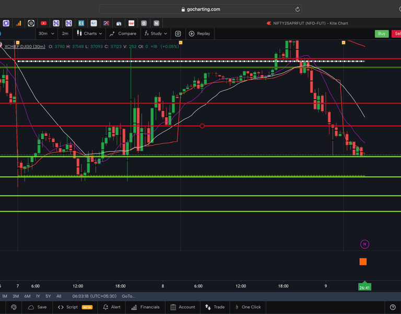Click the green 26:41 countdown marker

pyautogui.click(x=364, y=287)
